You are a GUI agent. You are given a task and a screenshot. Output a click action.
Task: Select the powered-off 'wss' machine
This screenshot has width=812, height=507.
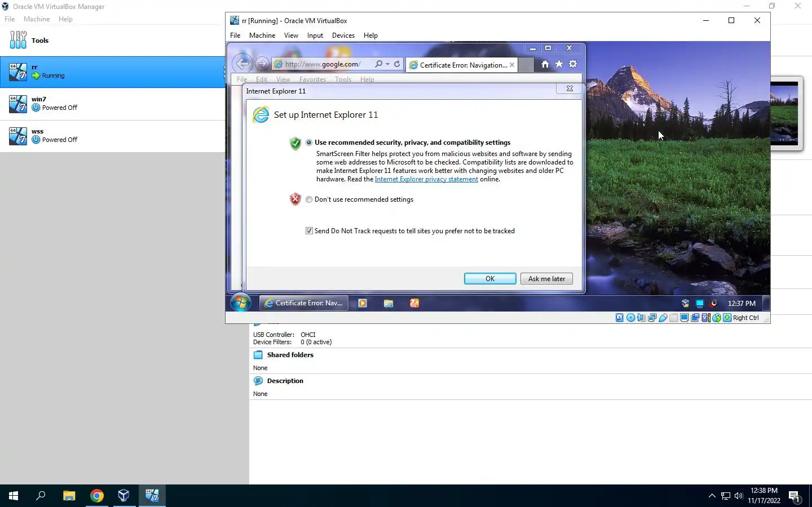(113, 136)
